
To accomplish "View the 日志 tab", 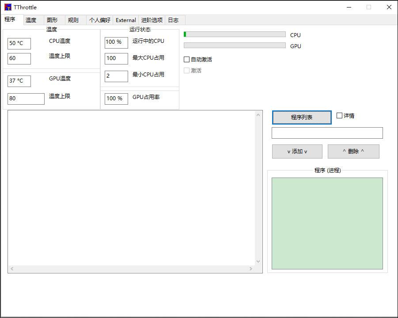I will [173, 20].
